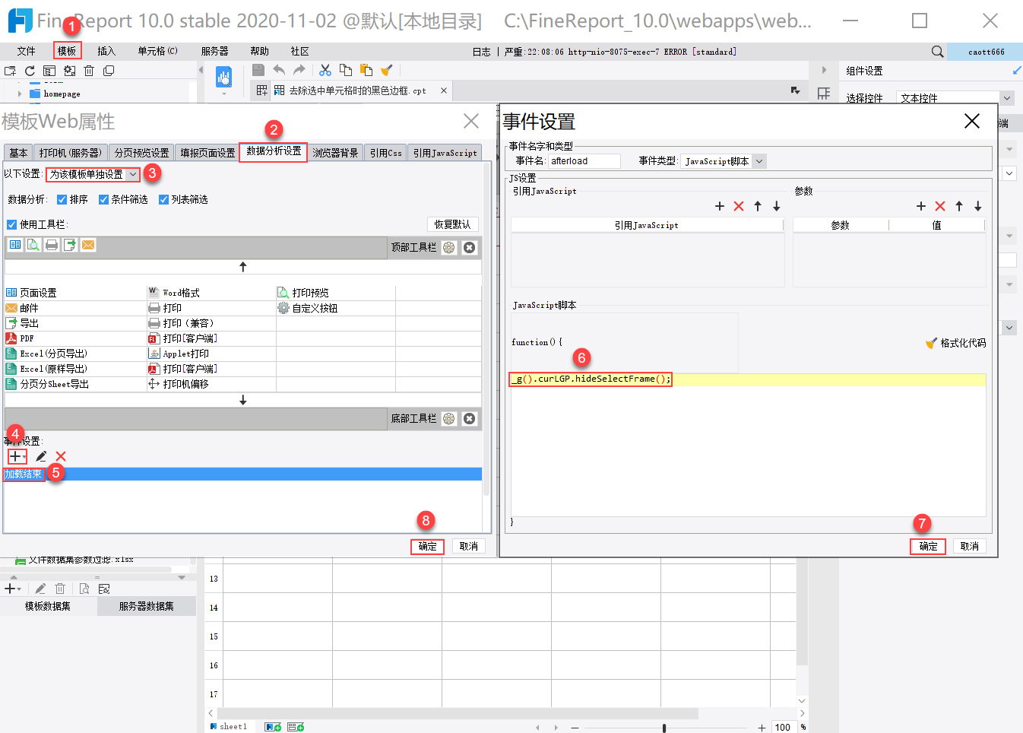Click the 恢复默认 button

(x=453, y=224)
